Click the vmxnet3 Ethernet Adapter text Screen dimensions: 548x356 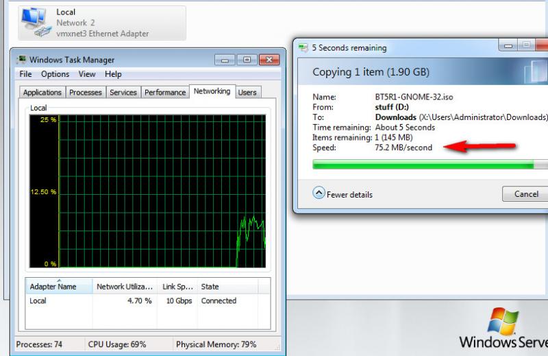click(102, 34)
